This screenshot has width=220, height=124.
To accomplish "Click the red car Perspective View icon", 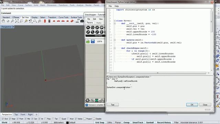I will (72, 21).
